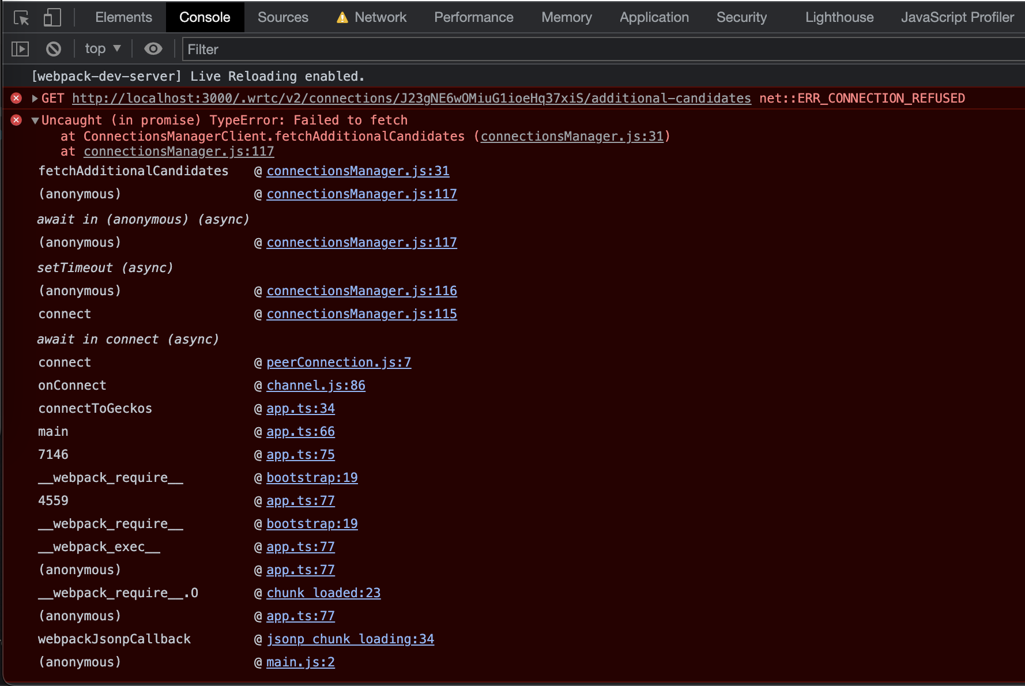Viewport: 1025px width, 686px height.
Task: Click the warning icon next to Network
Action: click(341, 17)
